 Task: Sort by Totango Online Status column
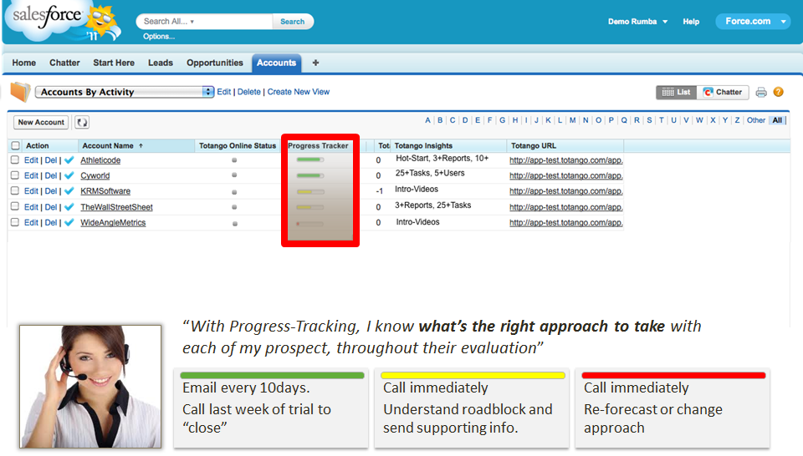[x=238, y=145]
